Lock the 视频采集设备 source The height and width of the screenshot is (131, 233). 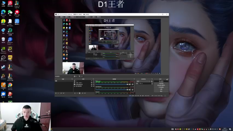(x=94, y=84)
